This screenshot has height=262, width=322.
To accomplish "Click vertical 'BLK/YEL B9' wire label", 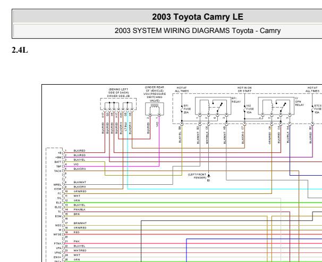I will coord(180,135).
